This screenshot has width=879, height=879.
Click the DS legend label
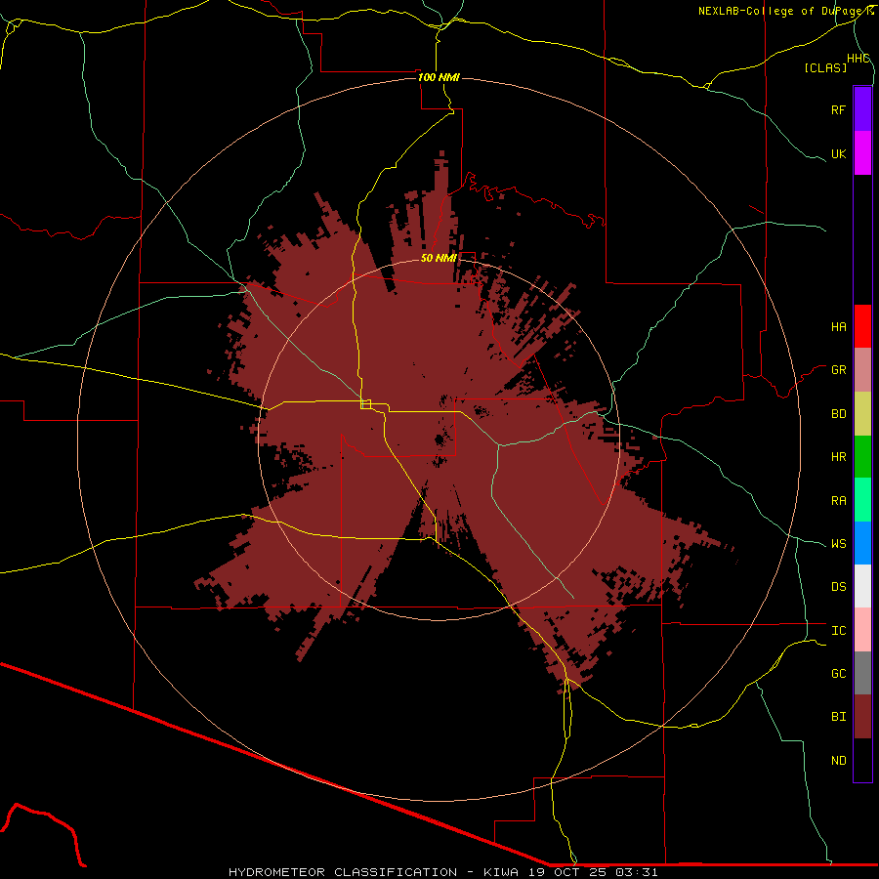click(838, 587)
